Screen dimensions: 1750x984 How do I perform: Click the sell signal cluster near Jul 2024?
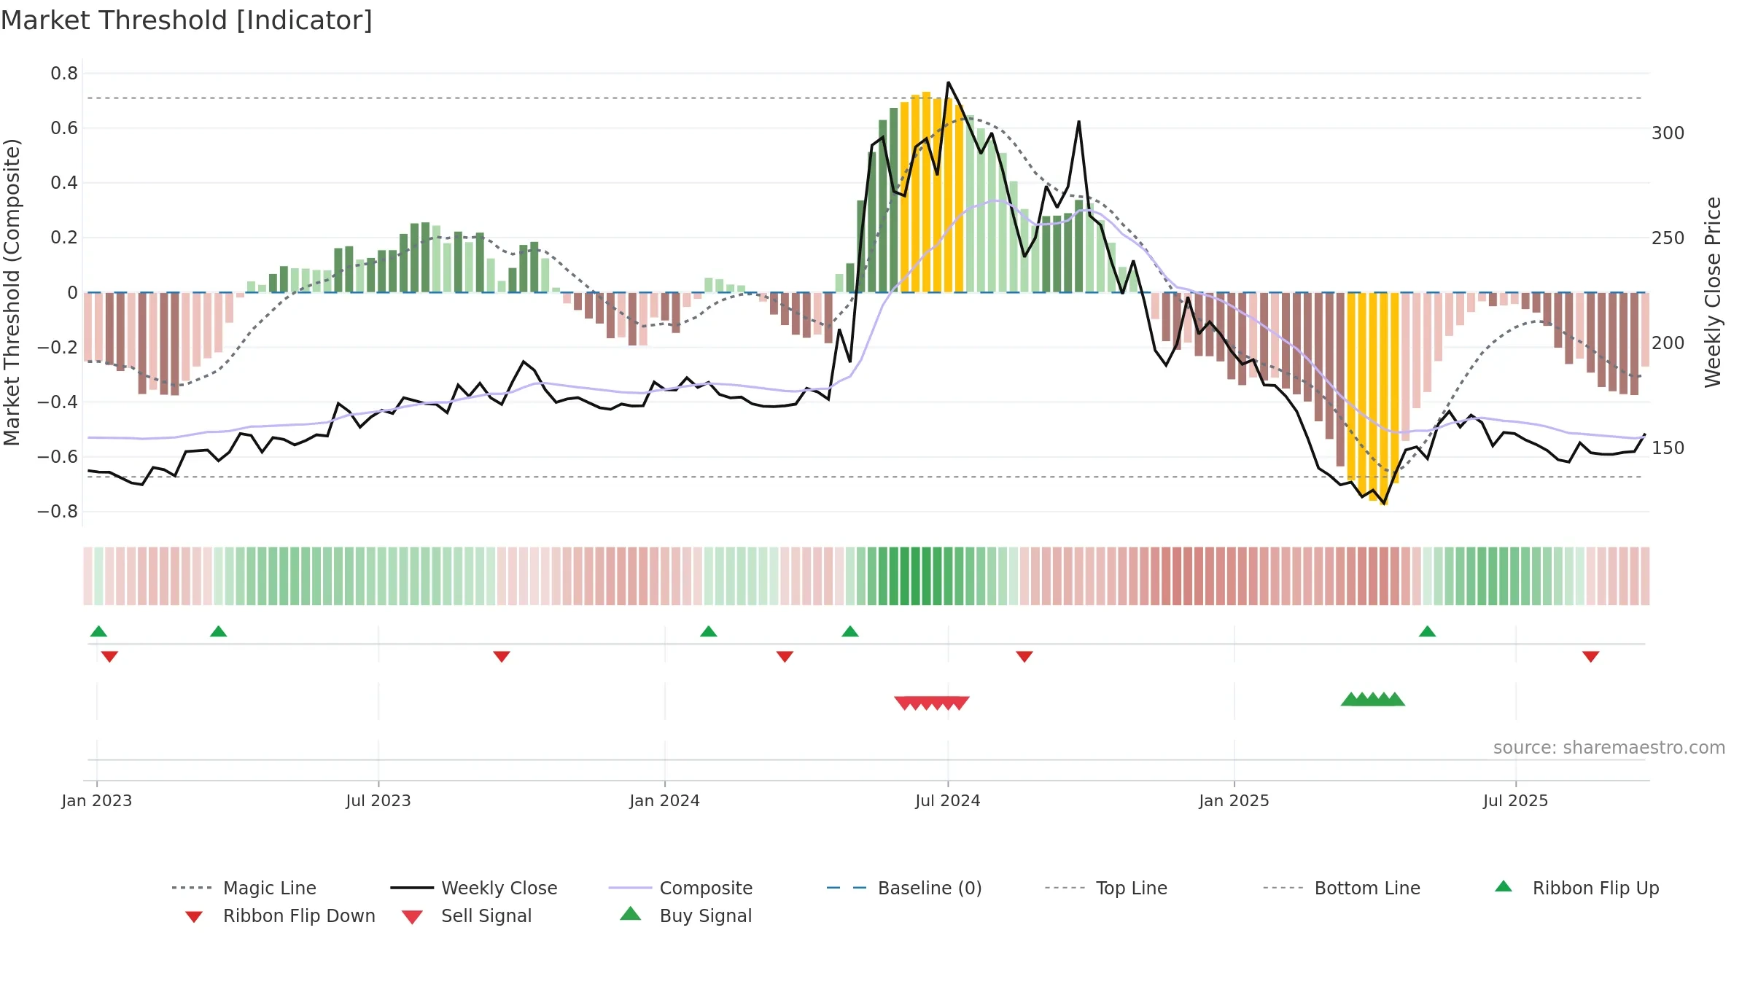932,703
